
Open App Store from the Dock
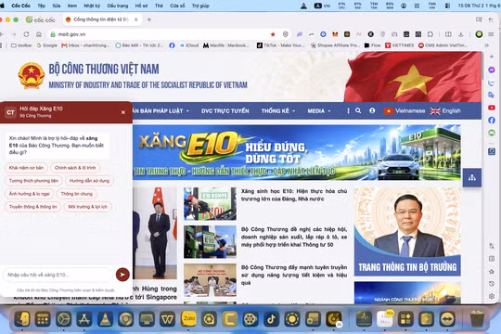[84, 318]
